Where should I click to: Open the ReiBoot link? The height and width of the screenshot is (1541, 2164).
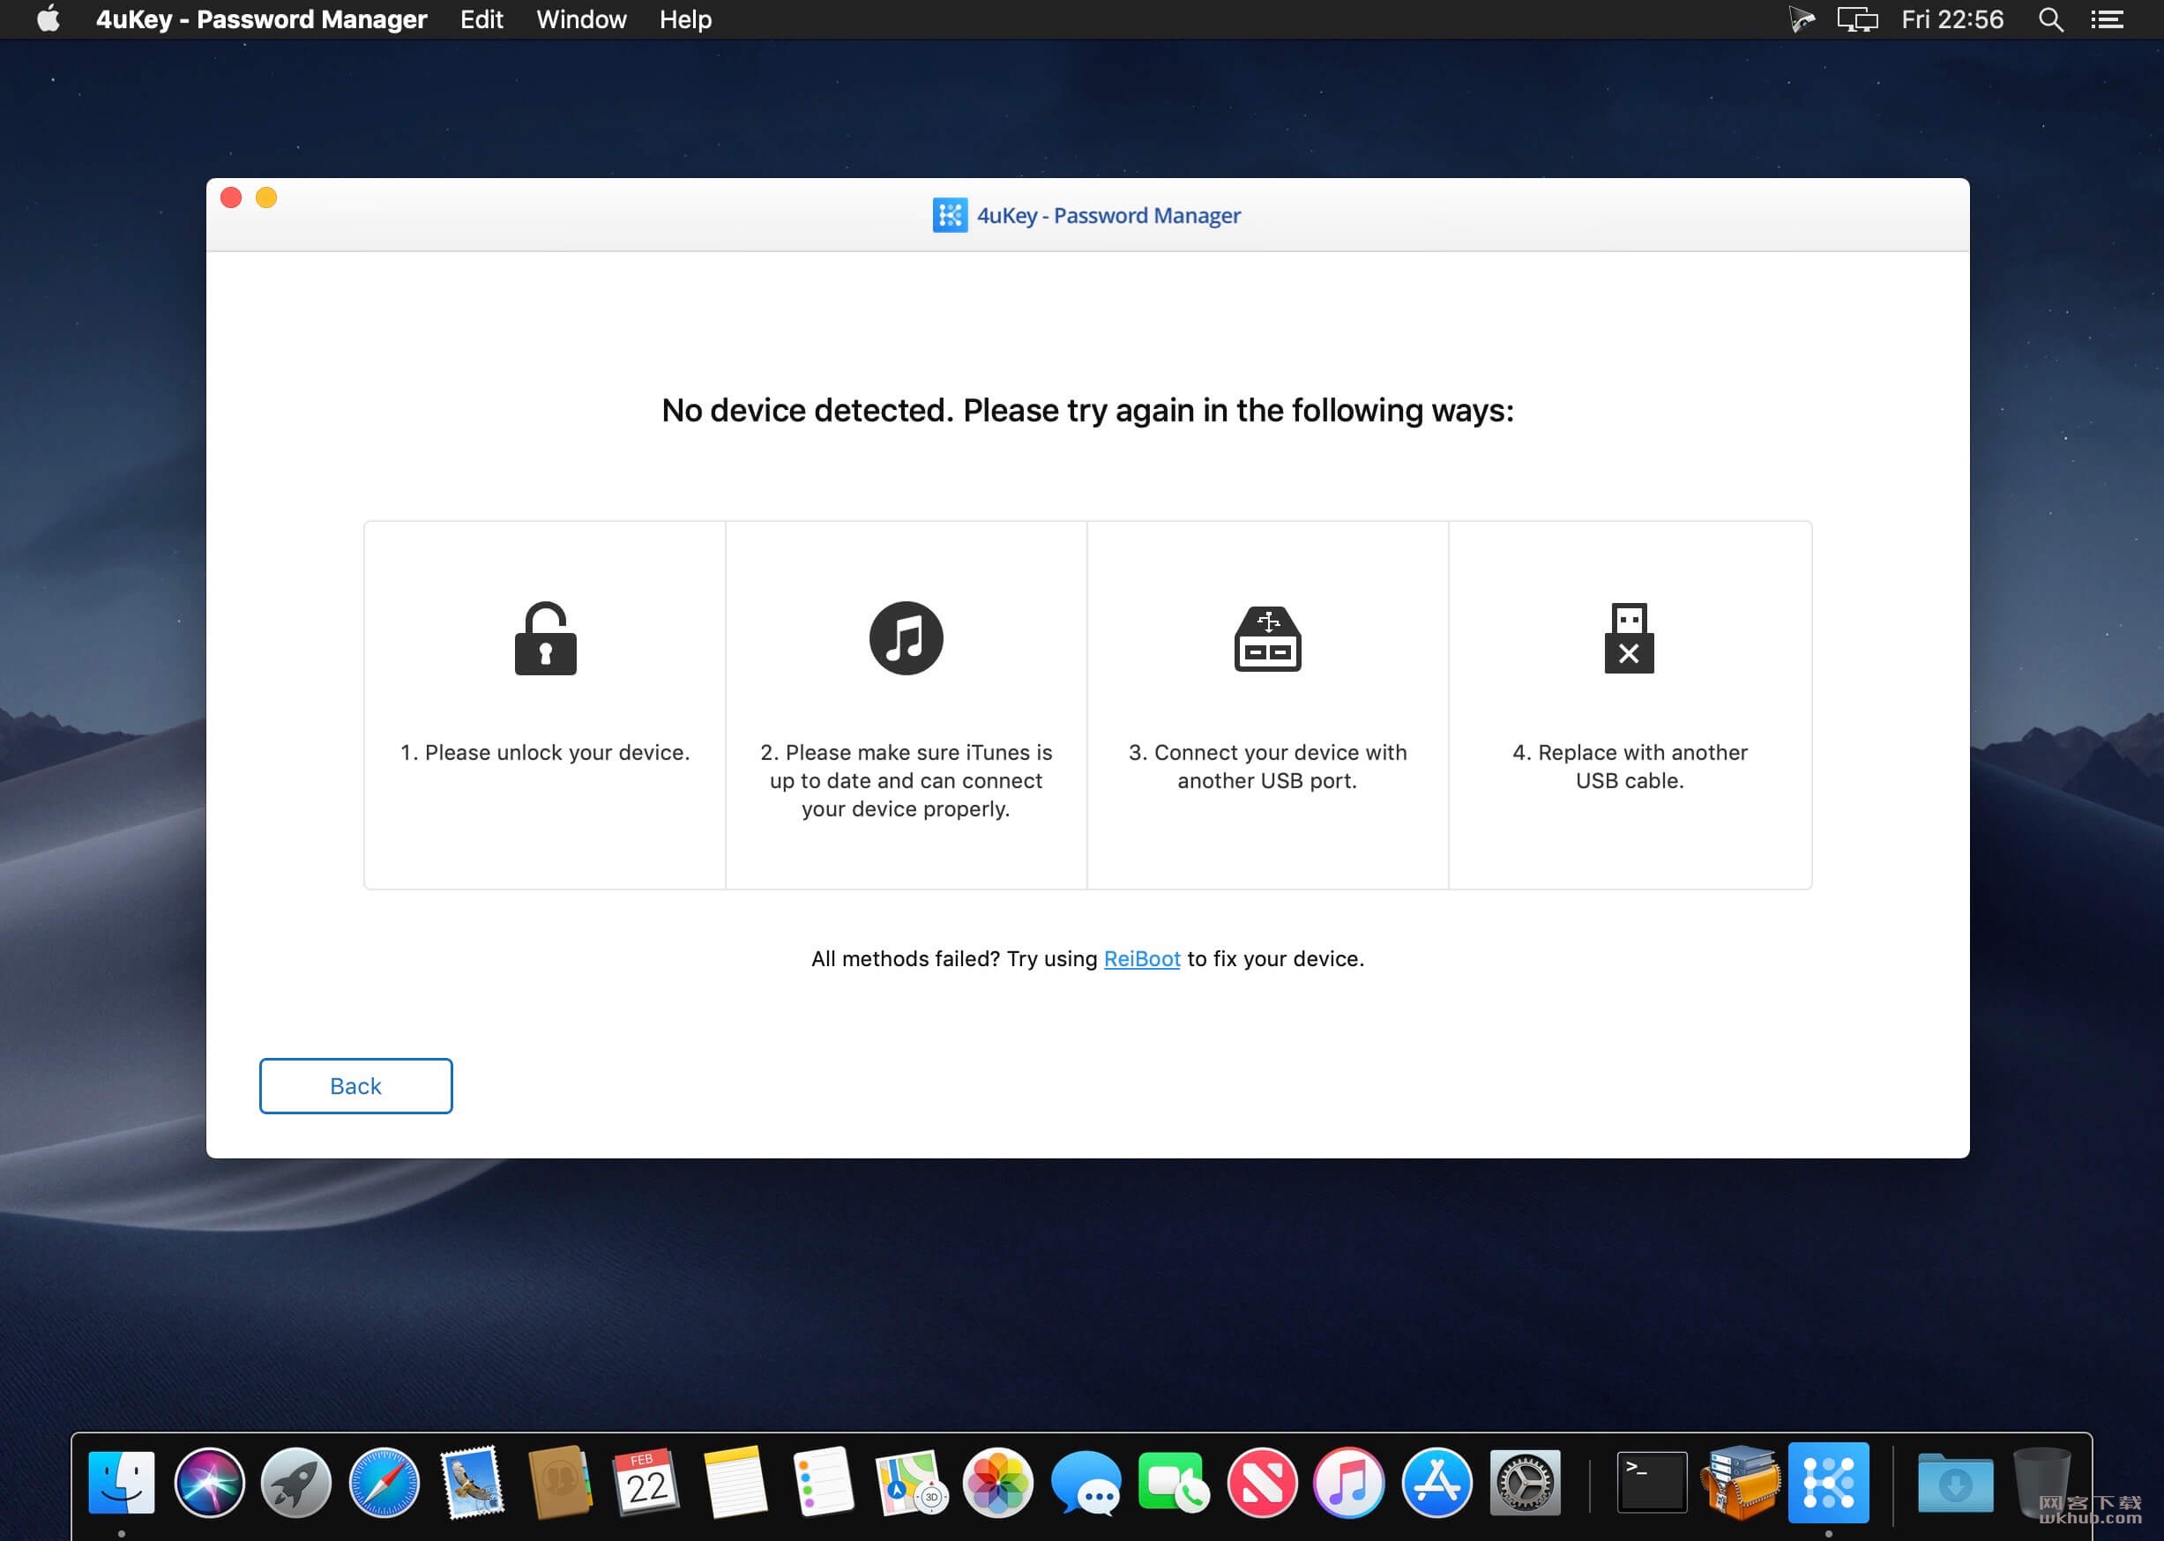1142,958
